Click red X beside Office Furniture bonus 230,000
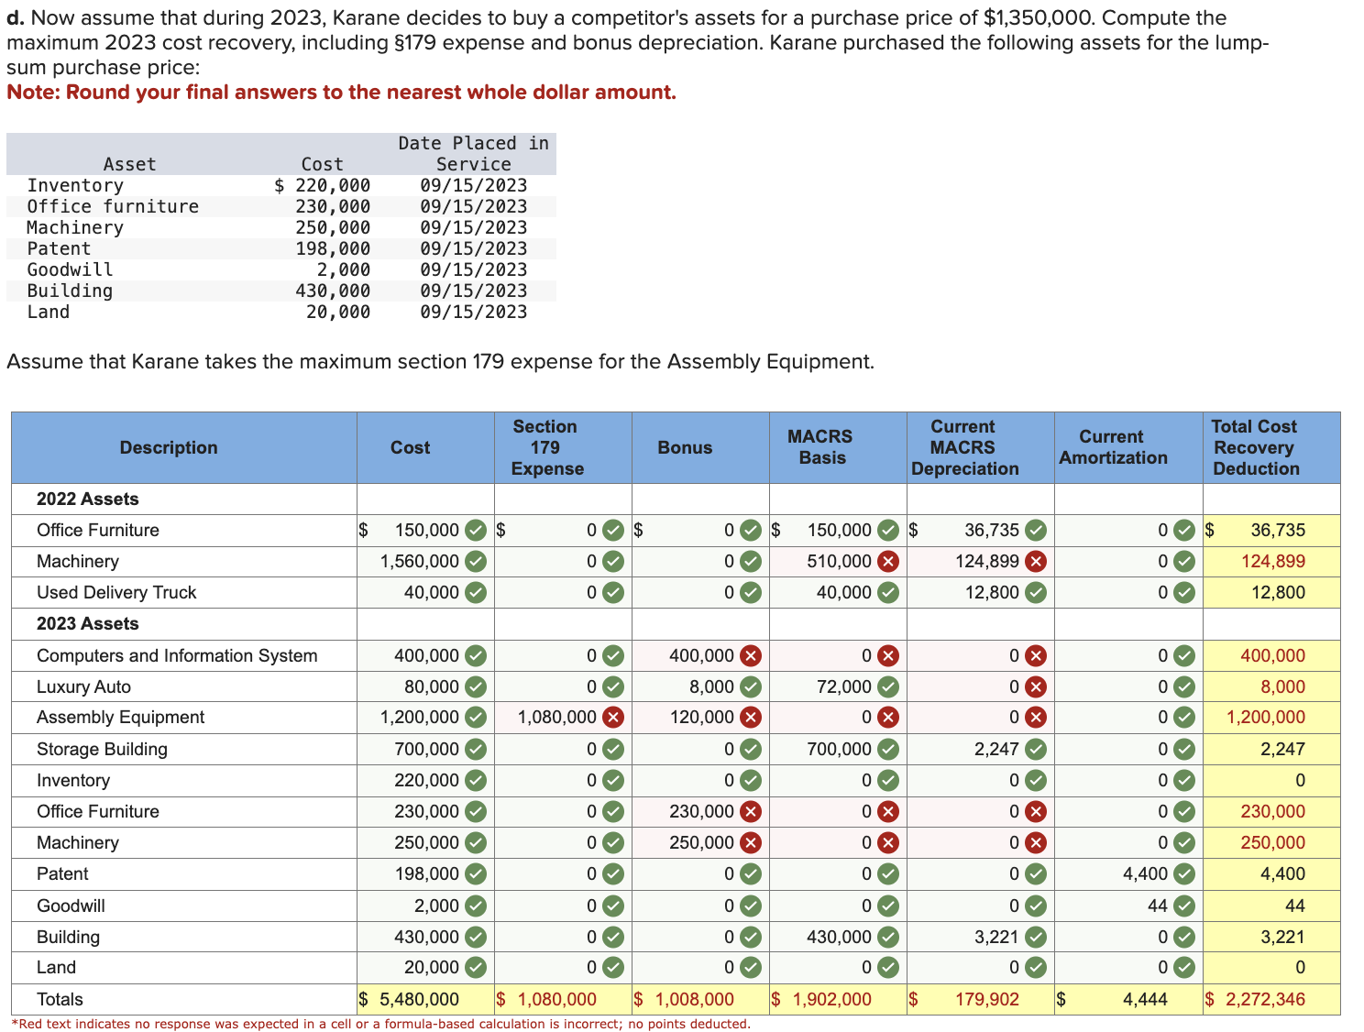The height and width of the screenshot is (1032, 1364). (750, 811)
